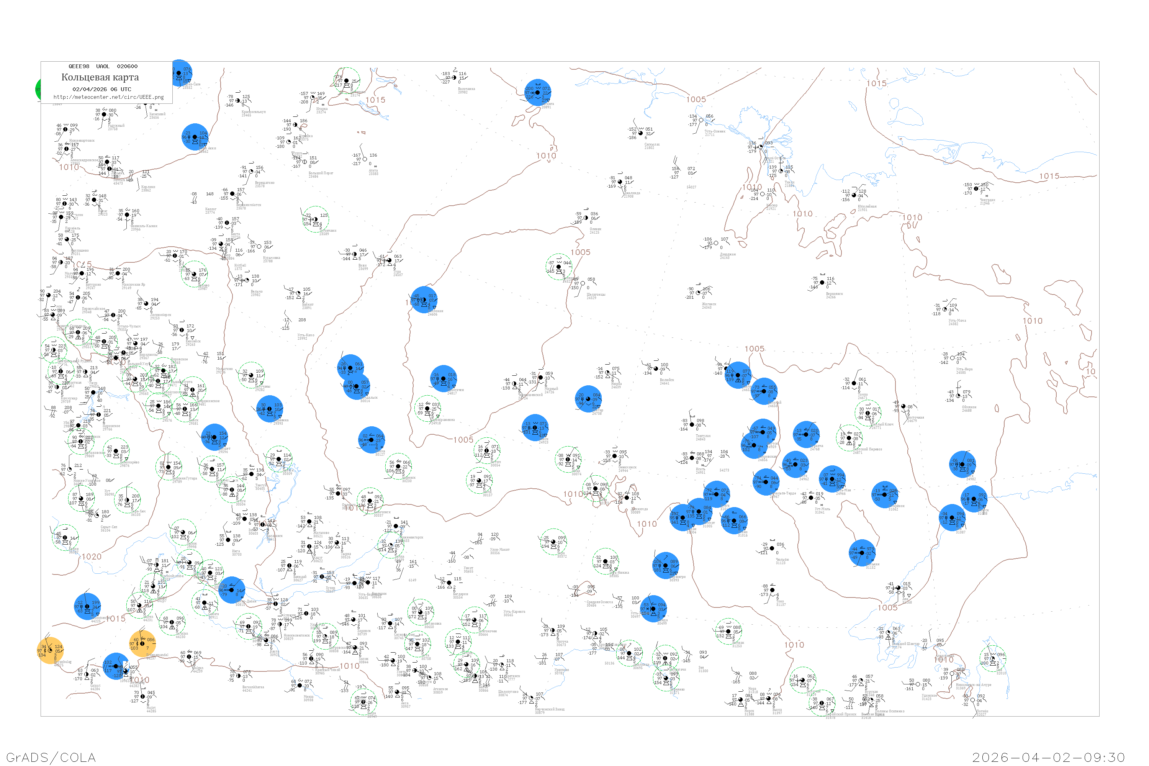Click the 'Кольцевая карта' map title
This screenshot has height=766, width=1149.
(x=100, y=77)
